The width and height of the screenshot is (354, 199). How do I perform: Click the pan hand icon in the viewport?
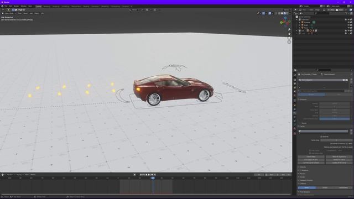tap(289, 34)
